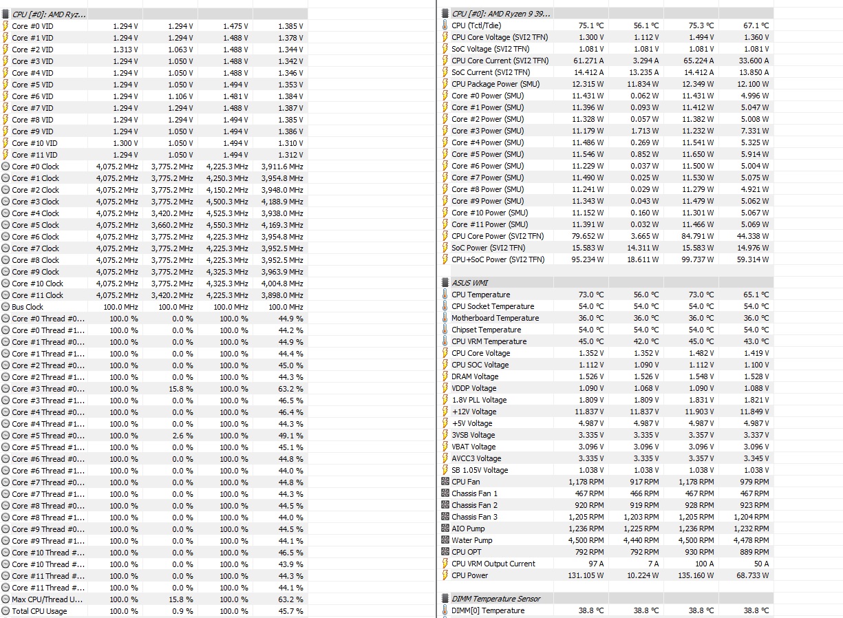Select the CPU Core Current (SVI2 TFN) label
Screen dimensions: 843x618
coord(500,60)
